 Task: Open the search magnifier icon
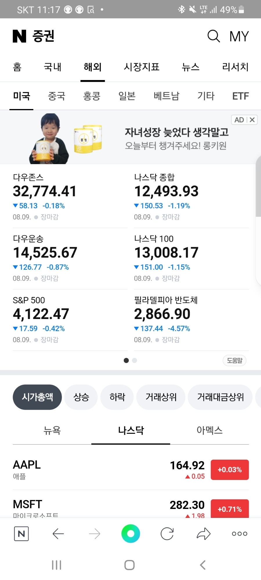pyautogui.click(x=214, y=36)
